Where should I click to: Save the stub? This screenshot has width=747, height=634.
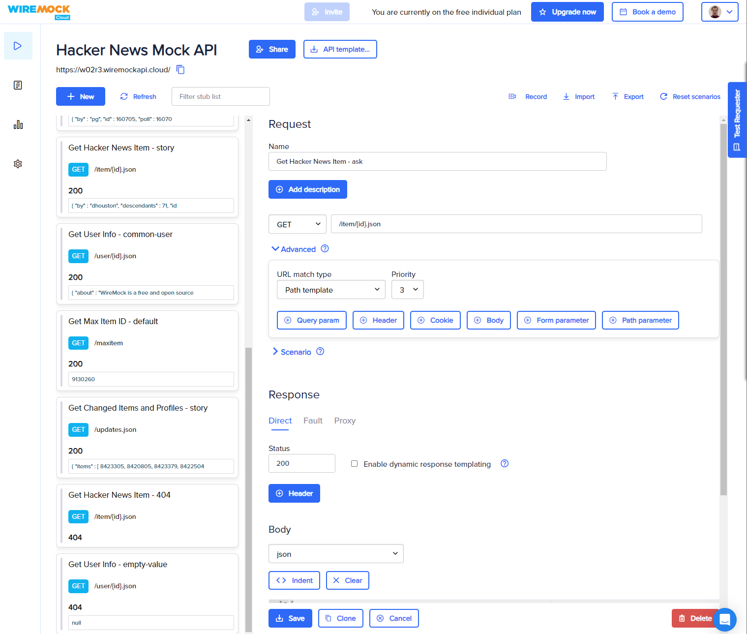point(290,618)
